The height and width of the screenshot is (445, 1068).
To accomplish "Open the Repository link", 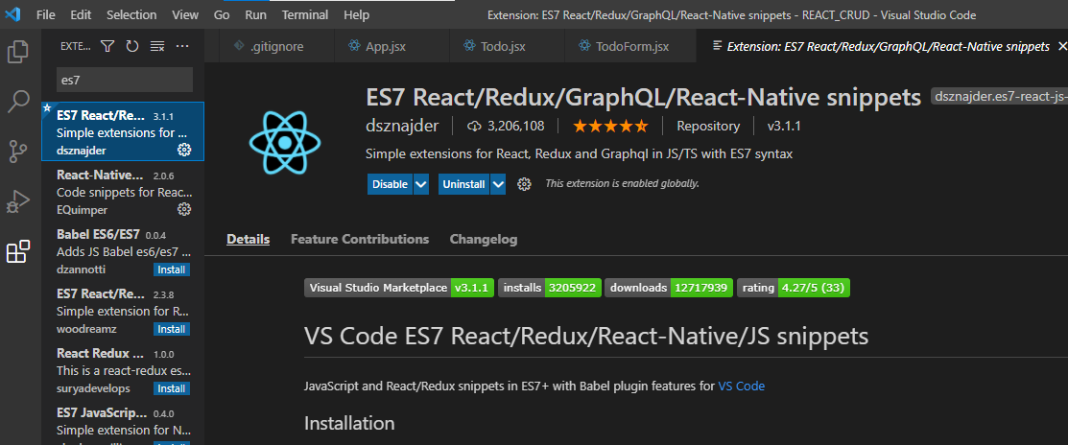I will coord(708,126).
